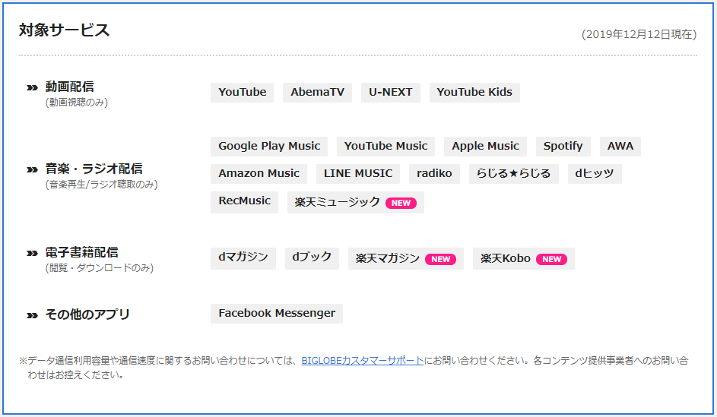Select the YouTube Kids tag

(474, 92)
